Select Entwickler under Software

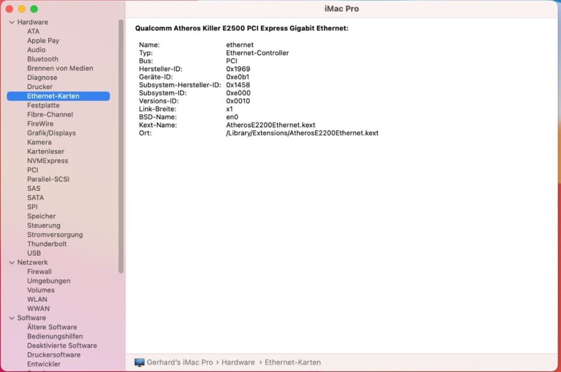click(x=44, y=364)
